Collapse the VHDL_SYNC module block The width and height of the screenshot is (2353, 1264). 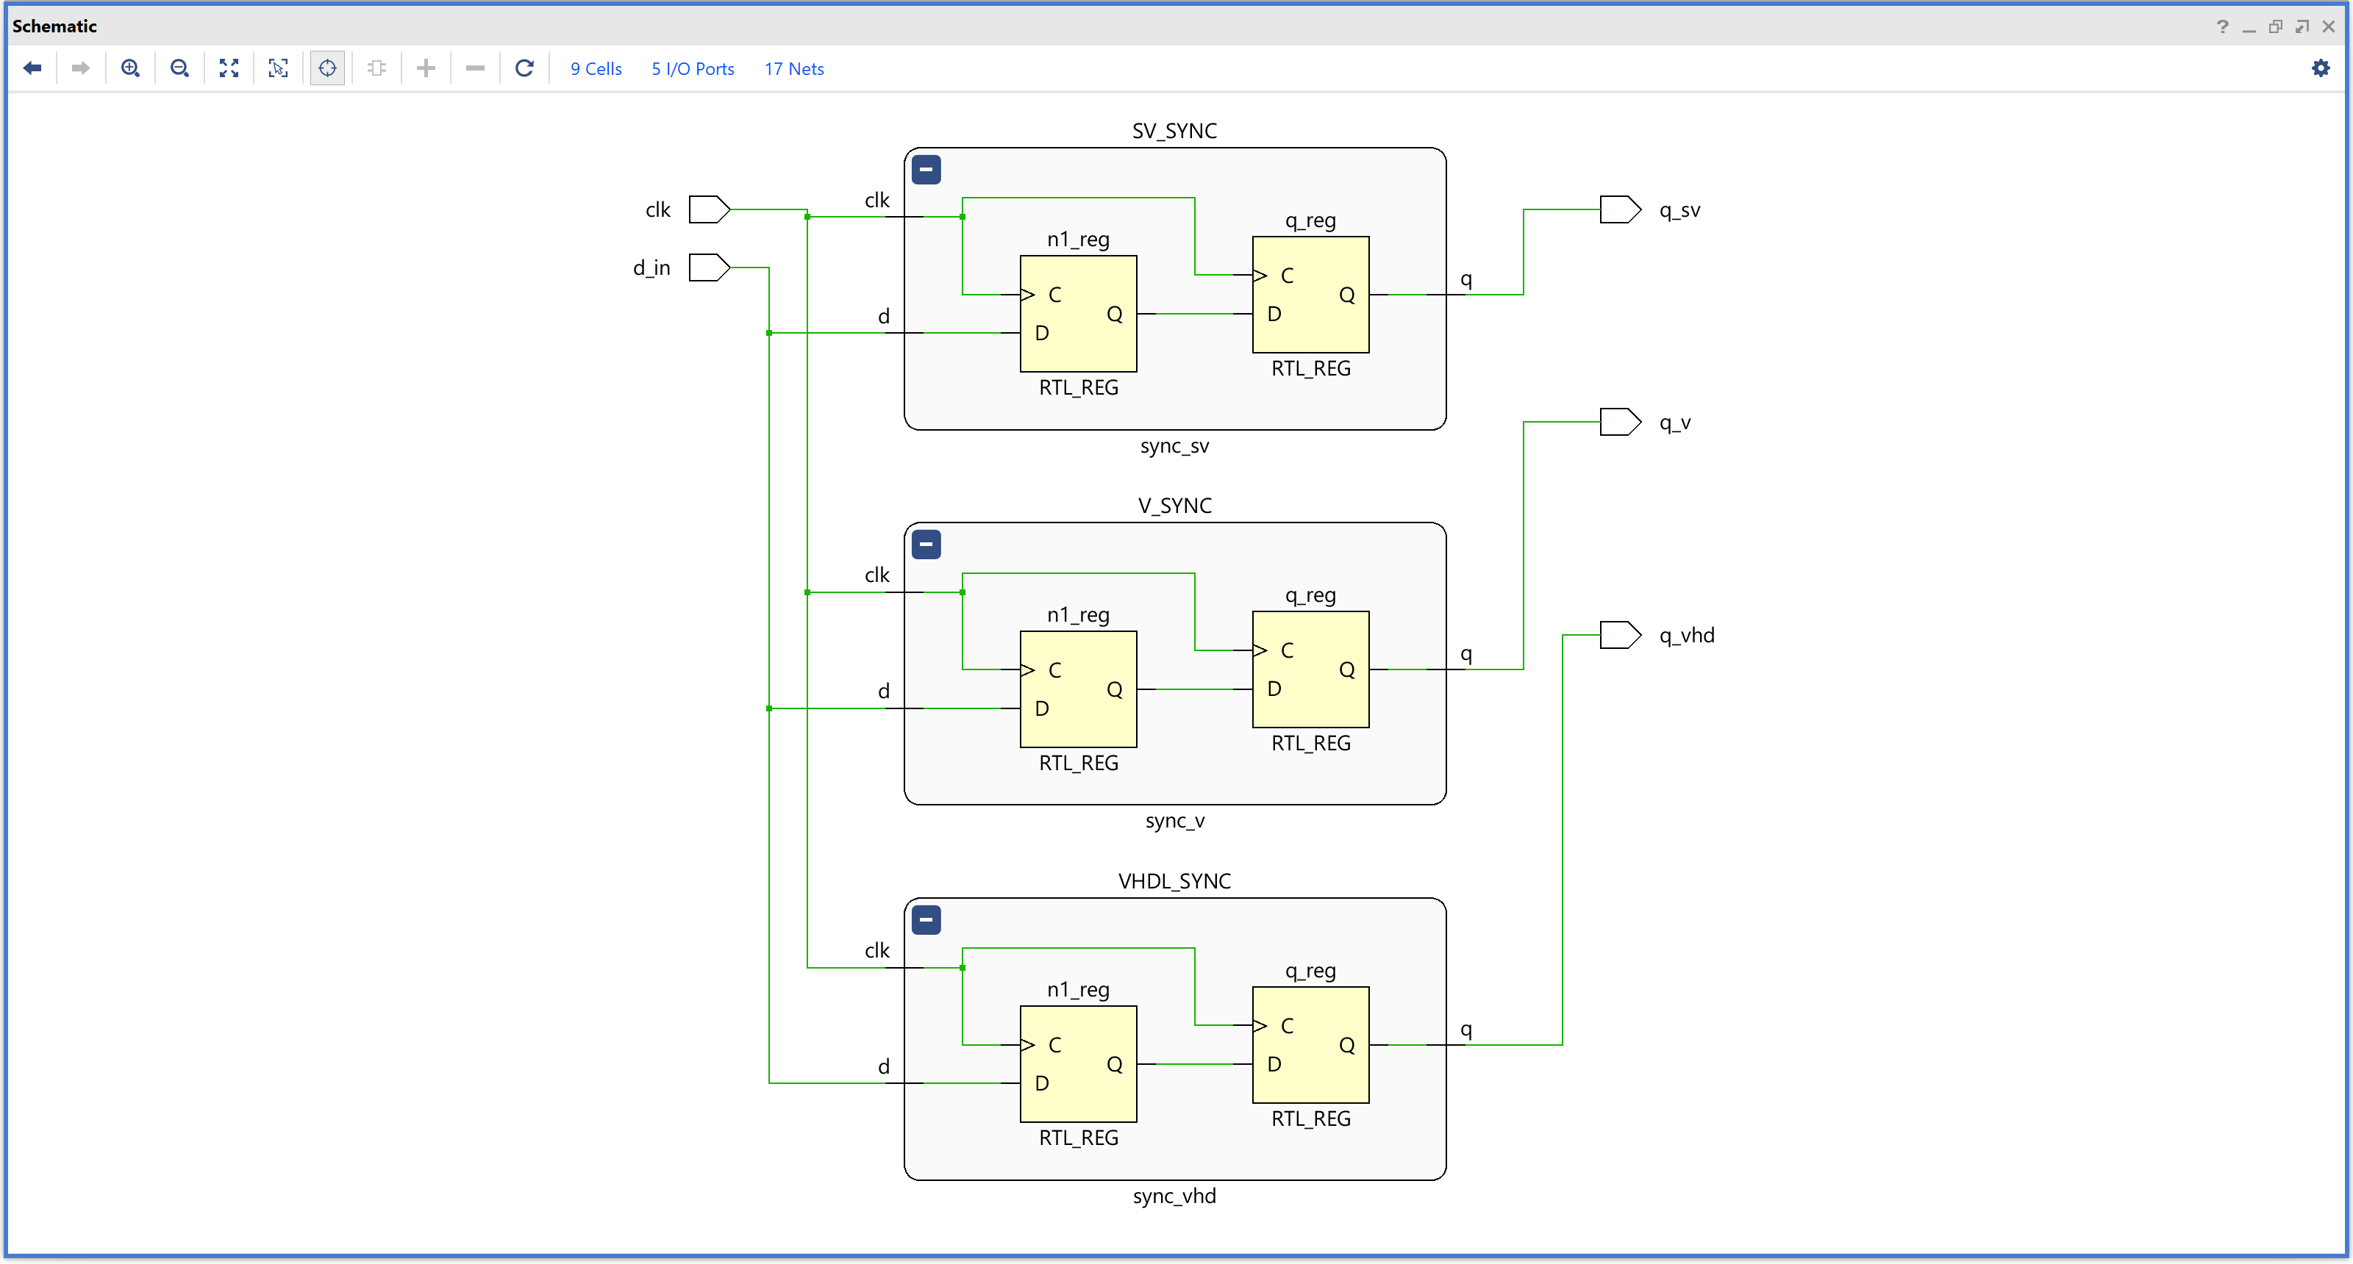[925, 919]
